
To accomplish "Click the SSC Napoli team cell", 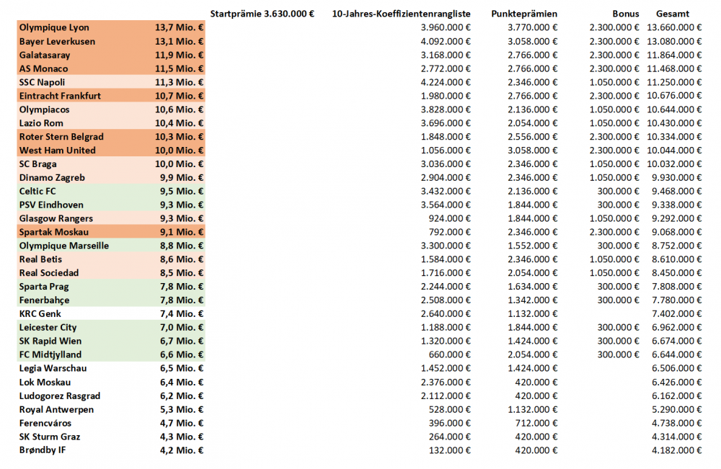I will [x=42, y=82].
